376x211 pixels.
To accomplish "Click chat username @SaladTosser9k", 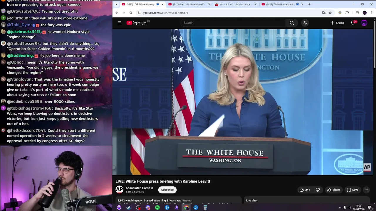I will (24, 44).
